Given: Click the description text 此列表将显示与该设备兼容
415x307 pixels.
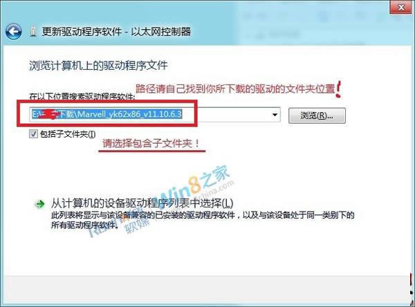Looking at the screenshot, I should point(203,220).
